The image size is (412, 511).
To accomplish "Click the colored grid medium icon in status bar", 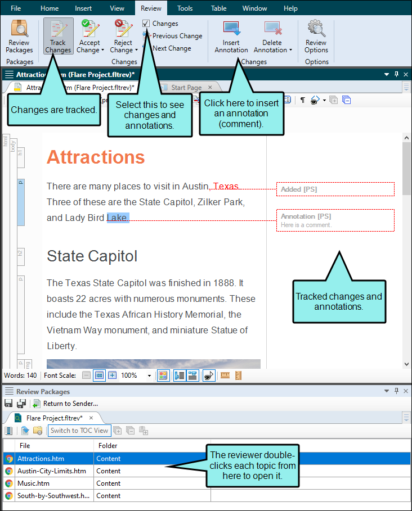I will tap(163, 376).
